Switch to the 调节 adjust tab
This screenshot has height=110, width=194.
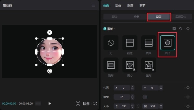point(142,5)
